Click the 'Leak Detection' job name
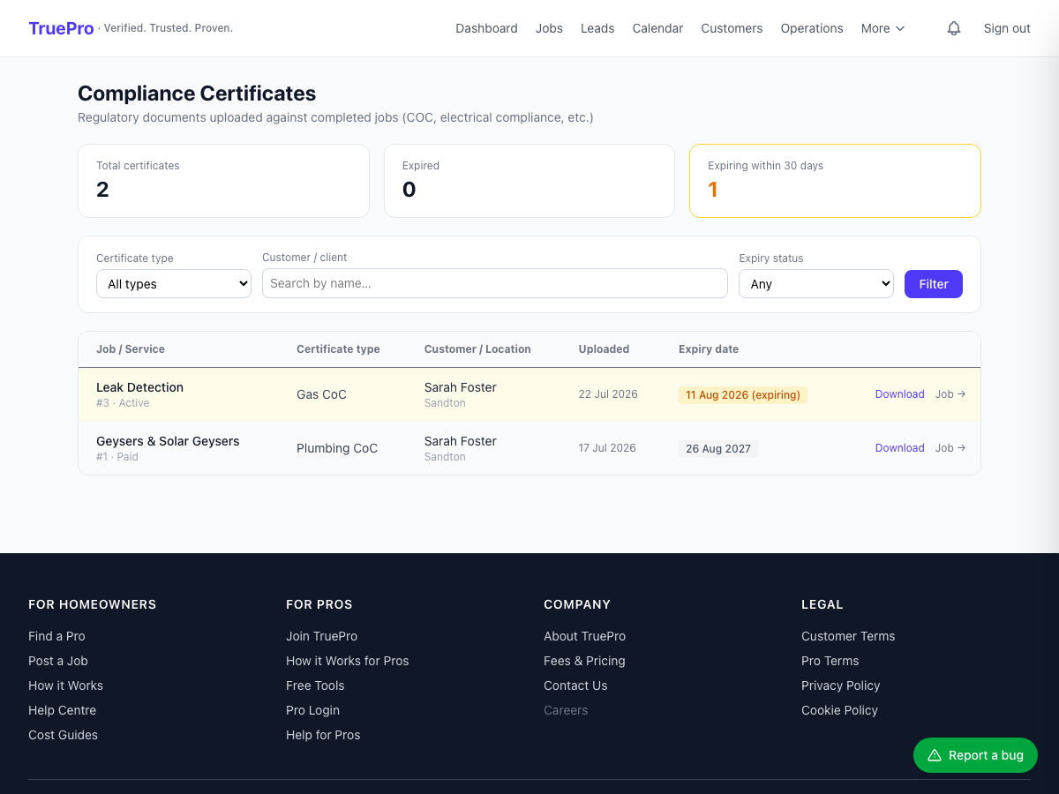Screen dimensions: 1059x794 (139, 387)
